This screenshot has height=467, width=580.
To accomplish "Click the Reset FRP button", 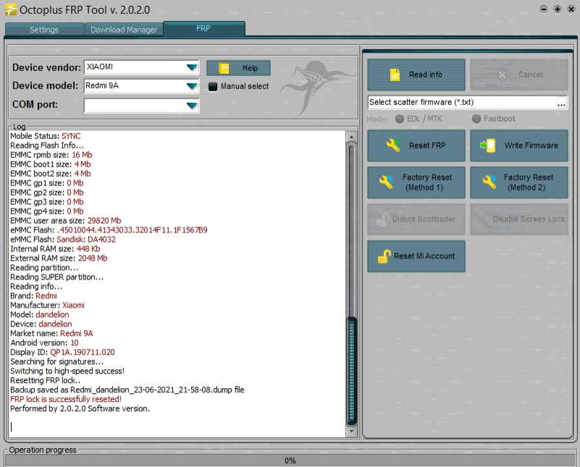I will click(416, 146).
